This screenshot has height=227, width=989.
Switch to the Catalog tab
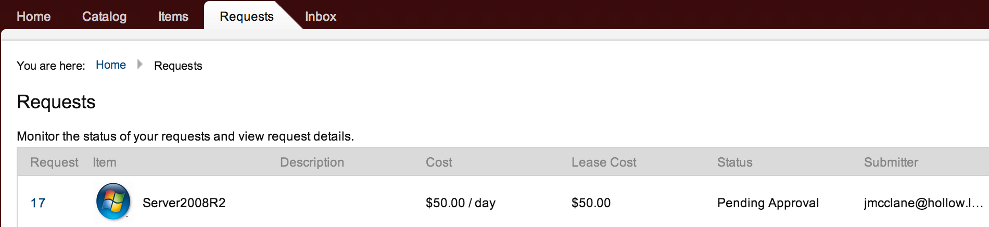coord(104,17)
